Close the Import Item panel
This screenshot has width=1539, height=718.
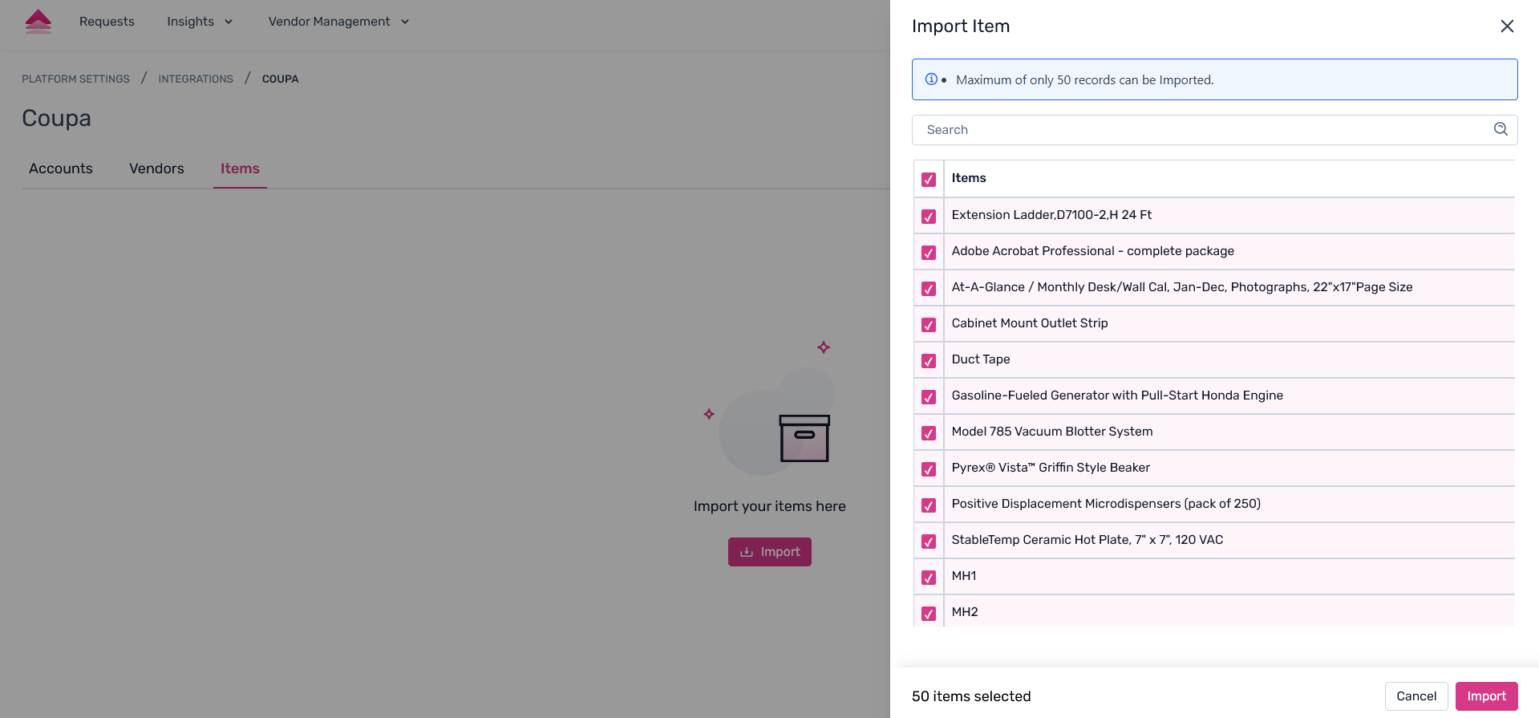(1507, 26)
